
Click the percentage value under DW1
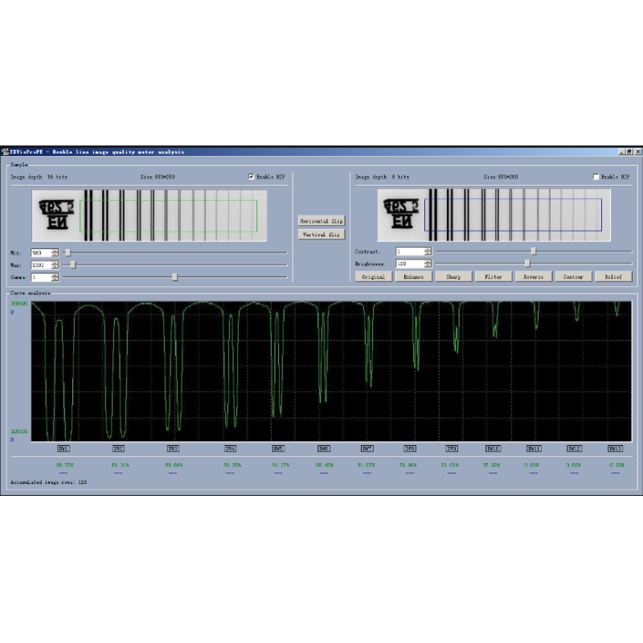click(x=65, y=465)
